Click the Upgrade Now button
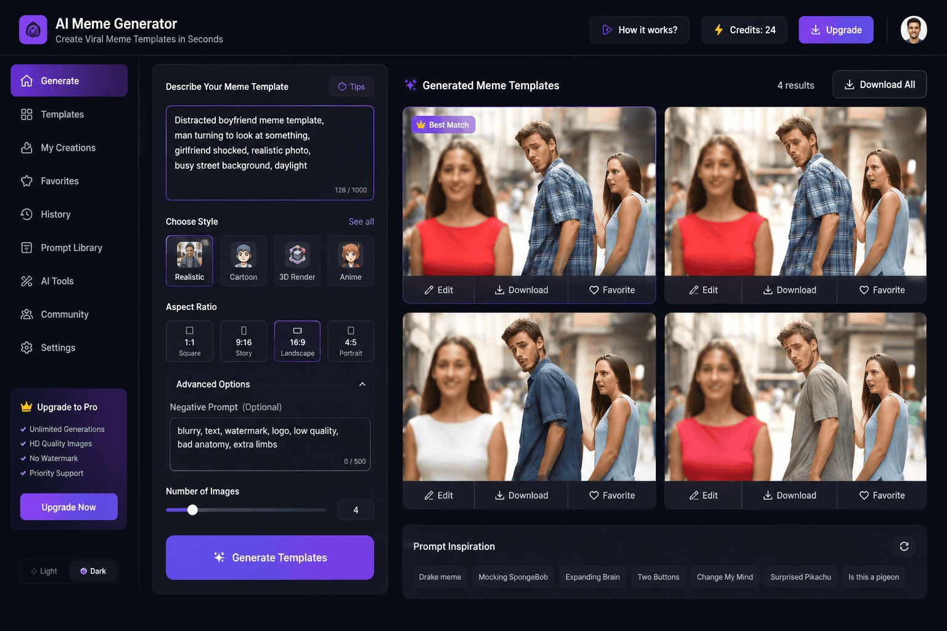This screenshot has width=947, height=631. (x=69, y=507)
